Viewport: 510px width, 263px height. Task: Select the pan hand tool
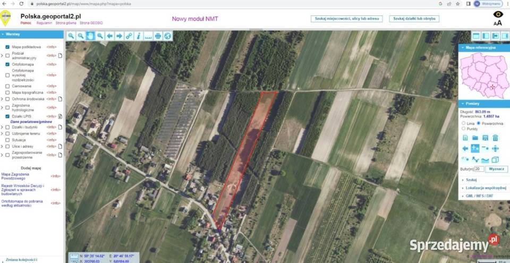pyautogui.click(x=90, y=36)
